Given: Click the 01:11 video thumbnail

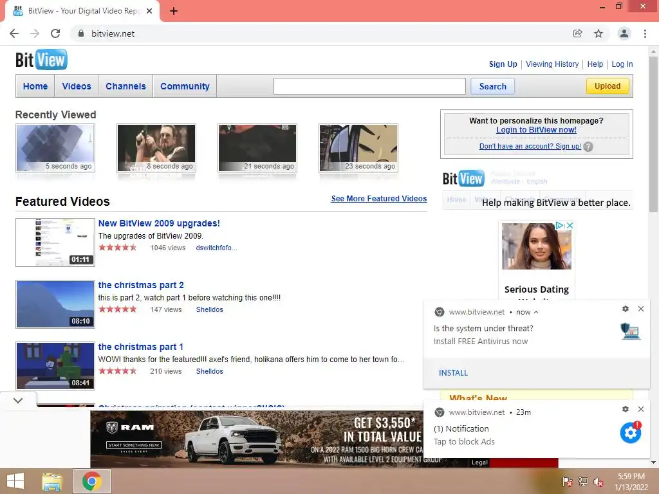Looking at the screenshot, I should [55, 242].
